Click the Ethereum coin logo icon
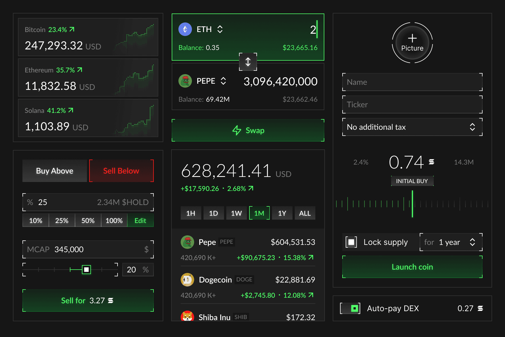The height and width of the screenshot is (337, 505). 185,29
